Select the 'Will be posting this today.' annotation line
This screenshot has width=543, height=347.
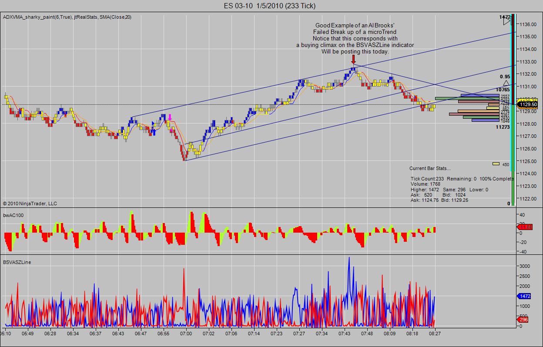tap(355, 51)
